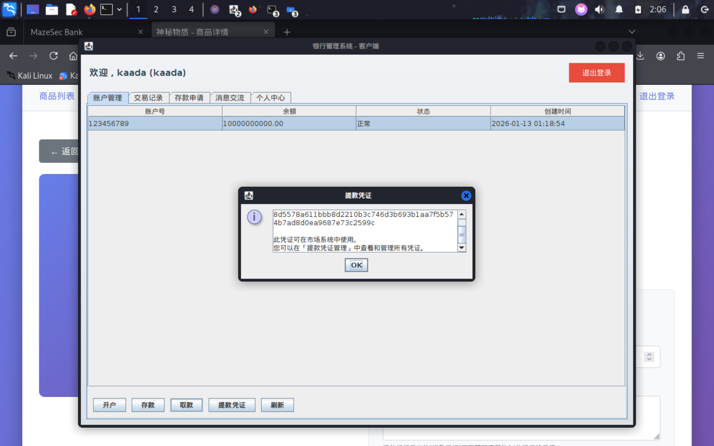The width and height of the screenshot is (714, 446).
Task: Switch to the 交易记录 tab
Action: pyautogui.click(x=148, y=98)
